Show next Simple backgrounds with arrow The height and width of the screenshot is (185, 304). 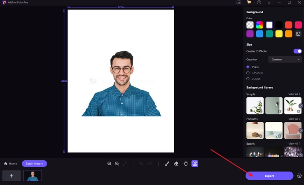(301, 106)
